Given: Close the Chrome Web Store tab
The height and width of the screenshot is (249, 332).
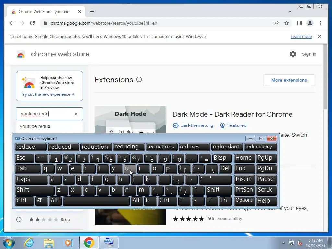Looking at the screenshot, I should pos(80,12).
